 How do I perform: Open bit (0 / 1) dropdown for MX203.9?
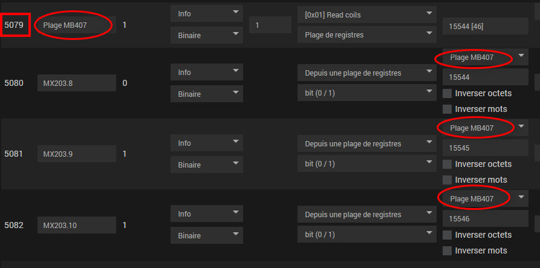coord(366,164)
